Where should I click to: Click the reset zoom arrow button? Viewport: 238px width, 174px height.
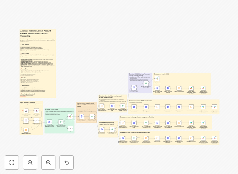67,162
